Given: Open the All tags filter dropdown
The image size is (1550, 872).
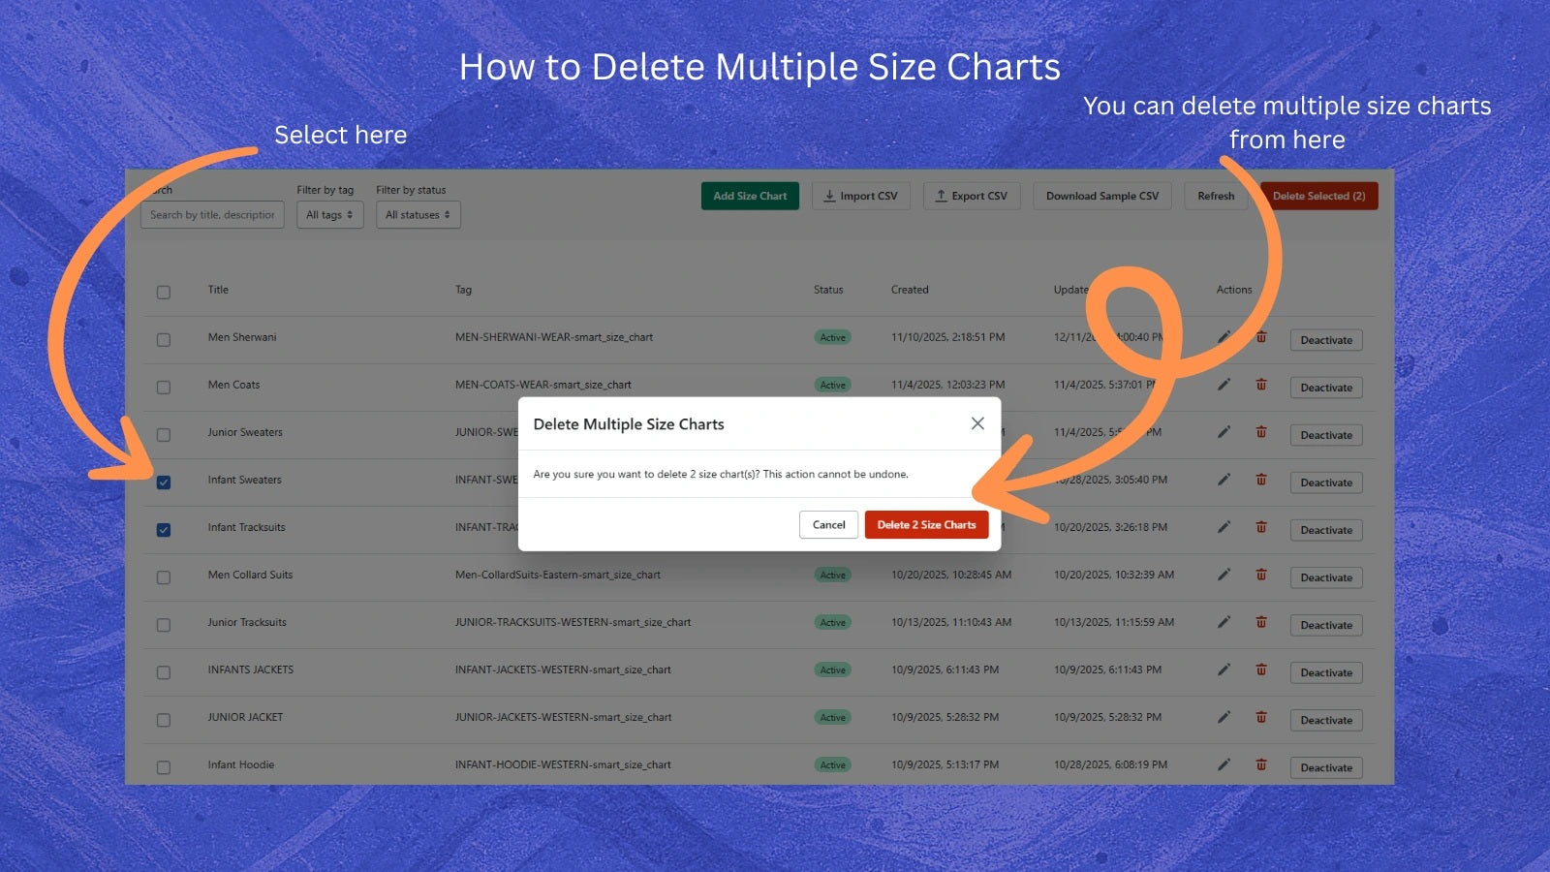Looking at the screenshot, I should click(329, 214).
